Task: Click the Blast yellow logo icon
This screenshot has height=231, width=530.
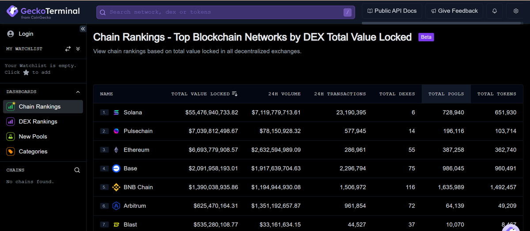Action: click(x=117, y=224)
